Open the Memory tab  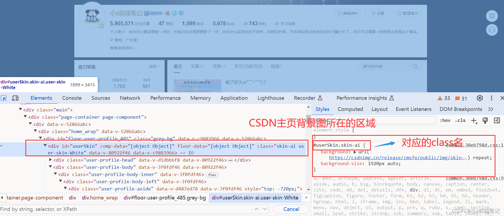tap(200, 98)
